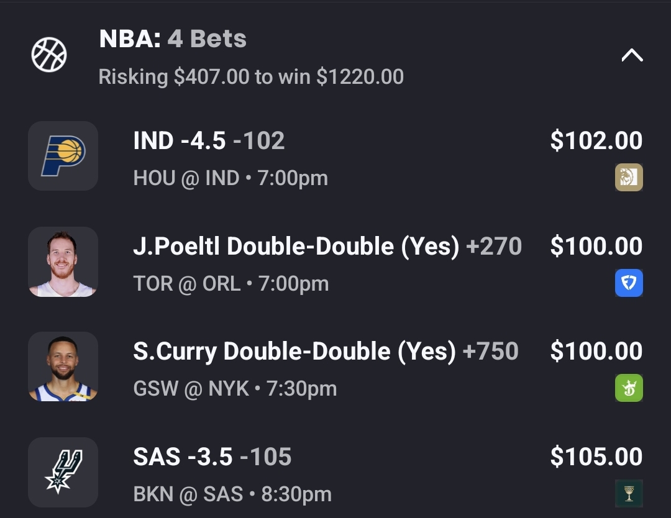Image resolution: width=671 pixels, height=518 pixels.
Task: Open the SAS -3.5 -105 bet
Action: tap(212, 457)
